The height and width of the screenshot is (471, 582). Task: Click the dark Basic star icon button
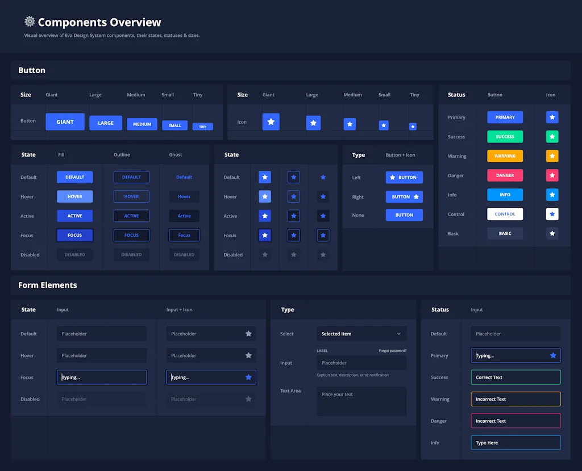click(x=552, y=233)
